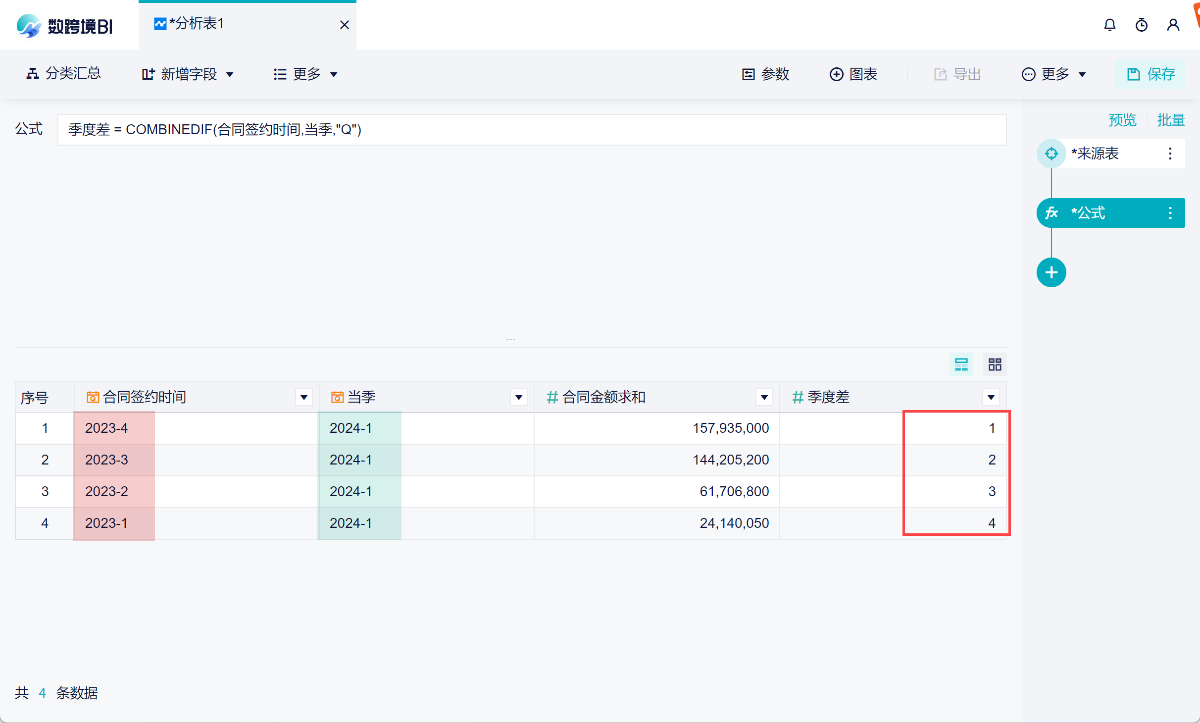Click the notification bell icon
This screenshot has height=723, width=1200.
(x=1109, y=25)
